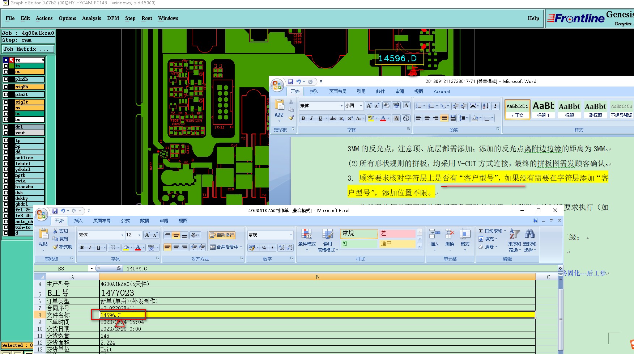Toggle visibility checkbox of layer sig2b
The image size is (634, 354).
6,87
